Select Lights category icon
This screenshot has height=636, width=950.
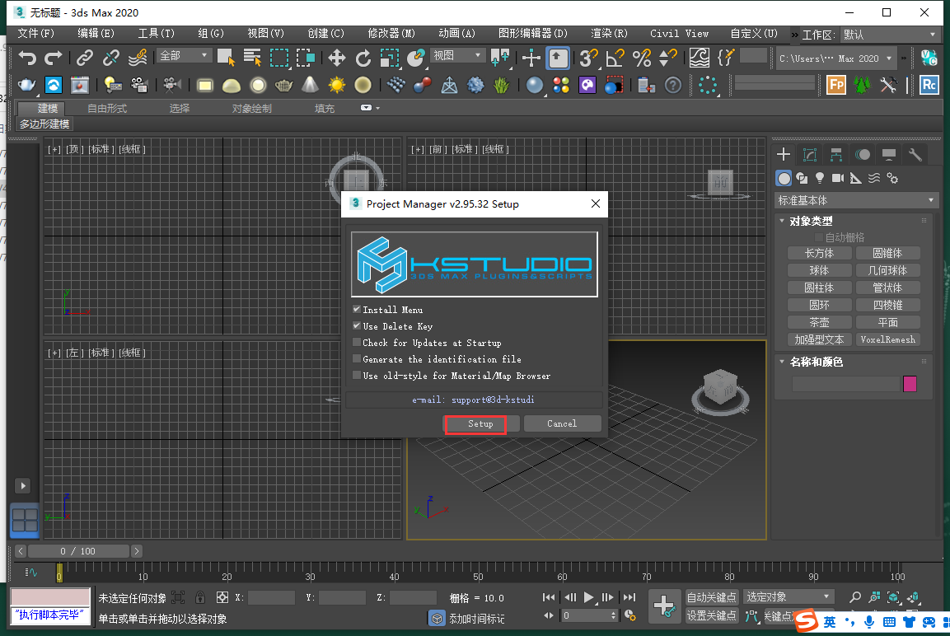(820, 178)
